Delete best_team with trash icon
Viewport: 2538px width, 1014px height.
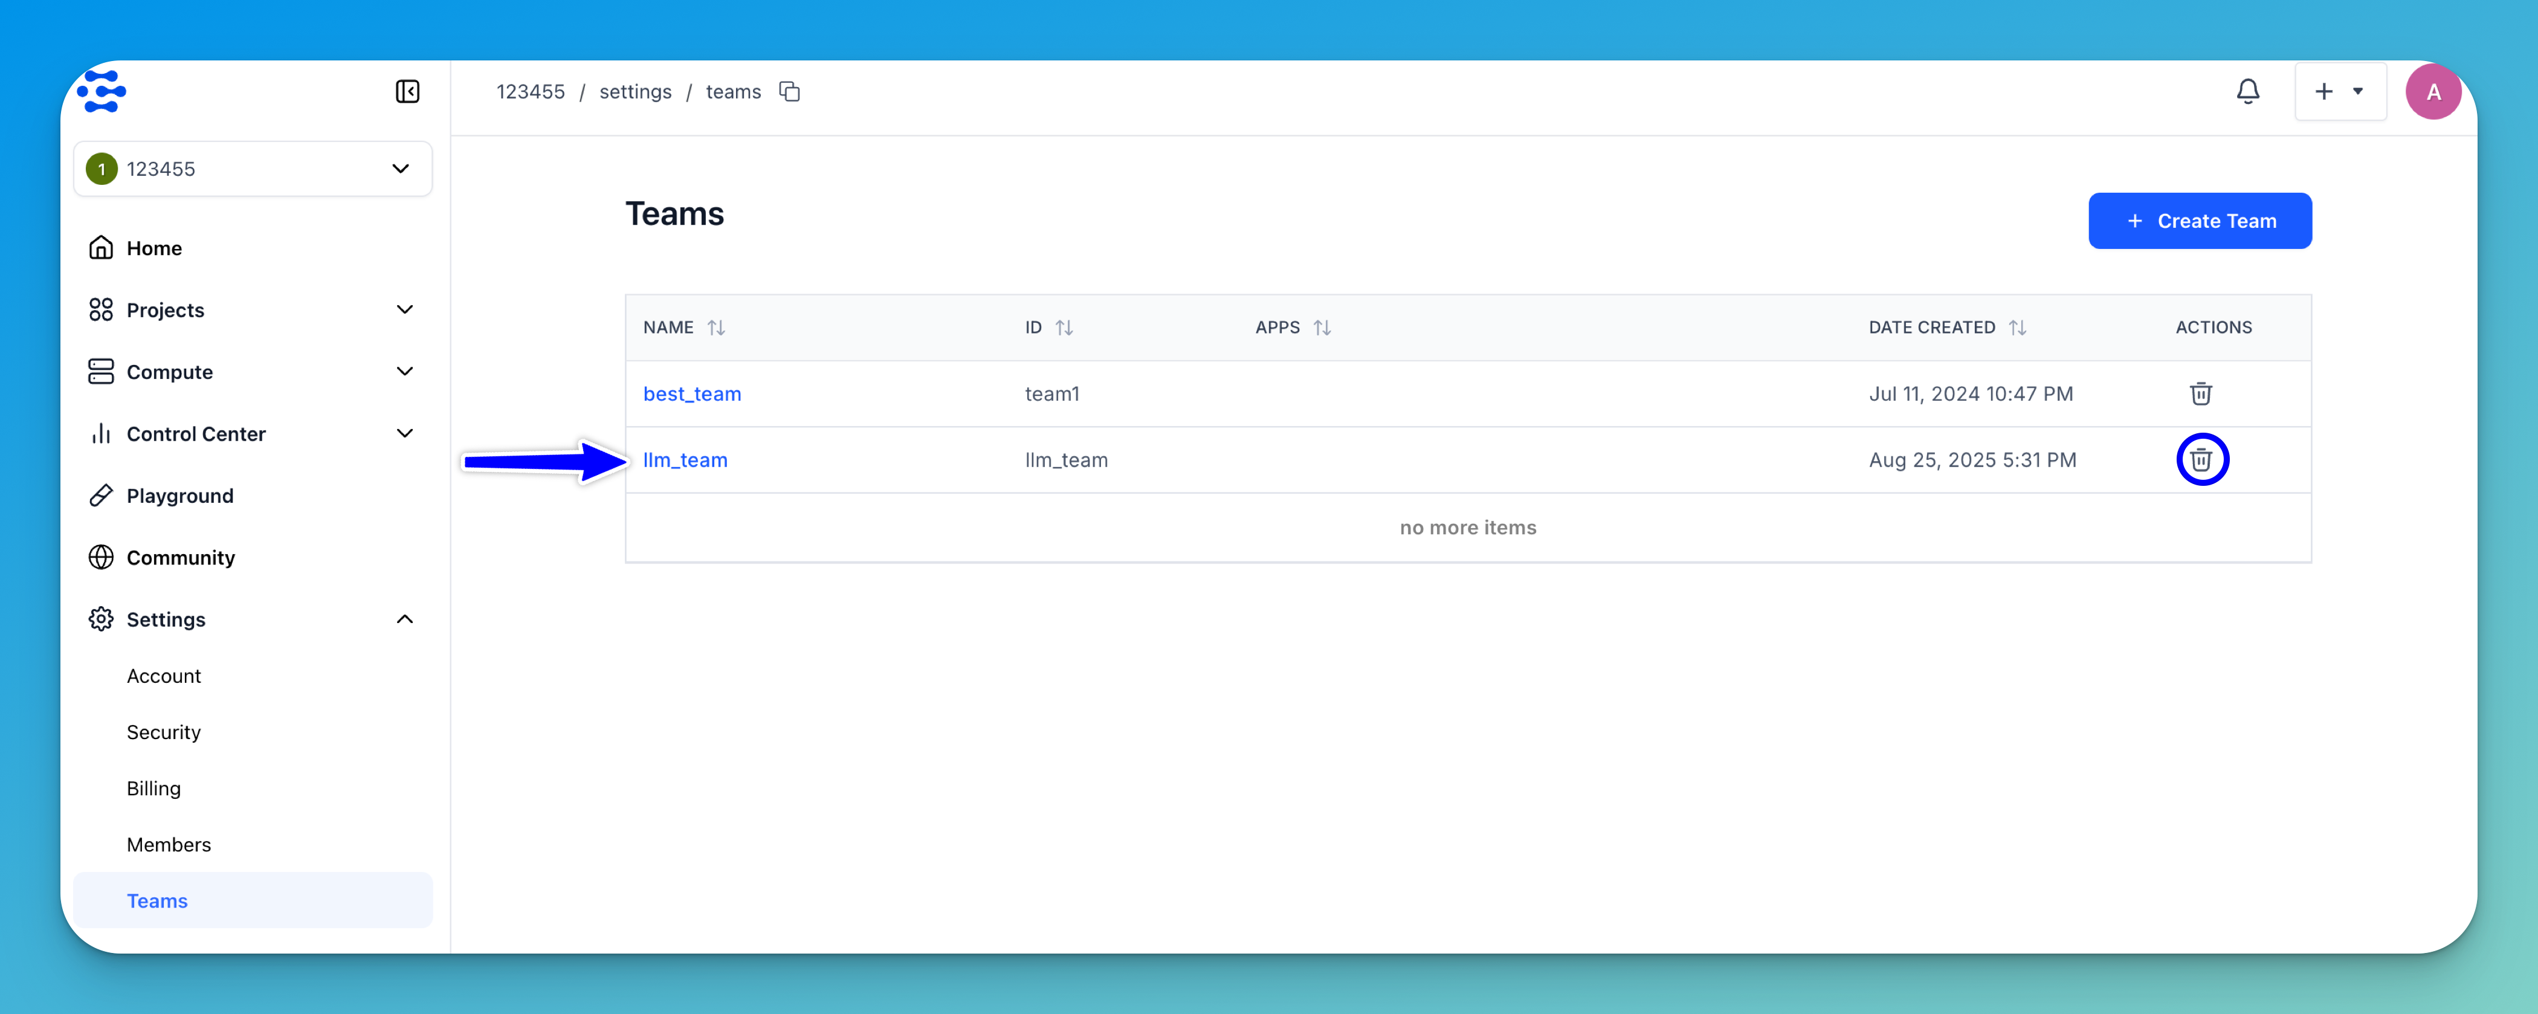click(2200, 394)
